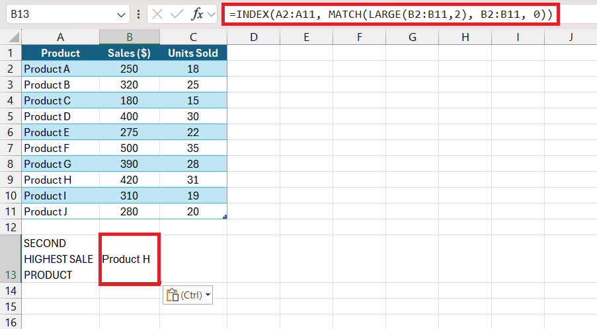Select column F header
The image size is (597, 329).
point(360,37)
